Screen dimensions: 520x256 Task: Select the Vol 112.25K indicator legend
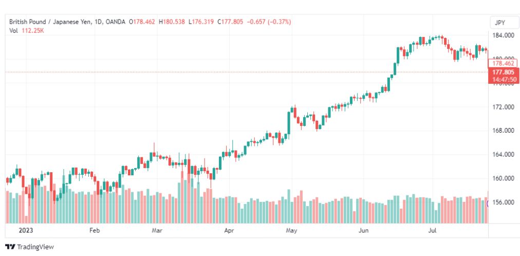27,30
